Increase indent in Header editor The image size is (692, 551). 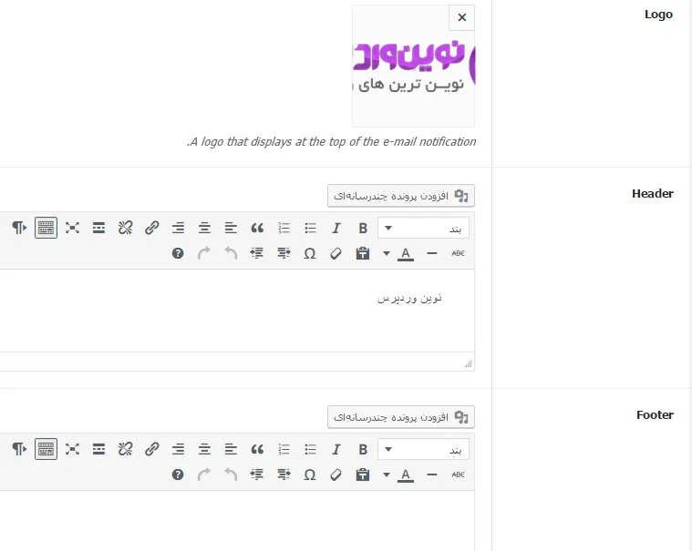click(257, 253)
